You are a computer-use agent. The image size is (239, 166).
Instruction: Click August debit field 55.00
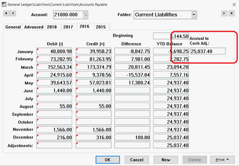(54, 106)
